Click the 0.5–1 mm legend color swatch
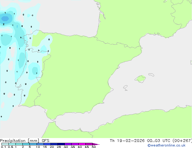This screenshot has width=192, height=148. coord(12,144)
